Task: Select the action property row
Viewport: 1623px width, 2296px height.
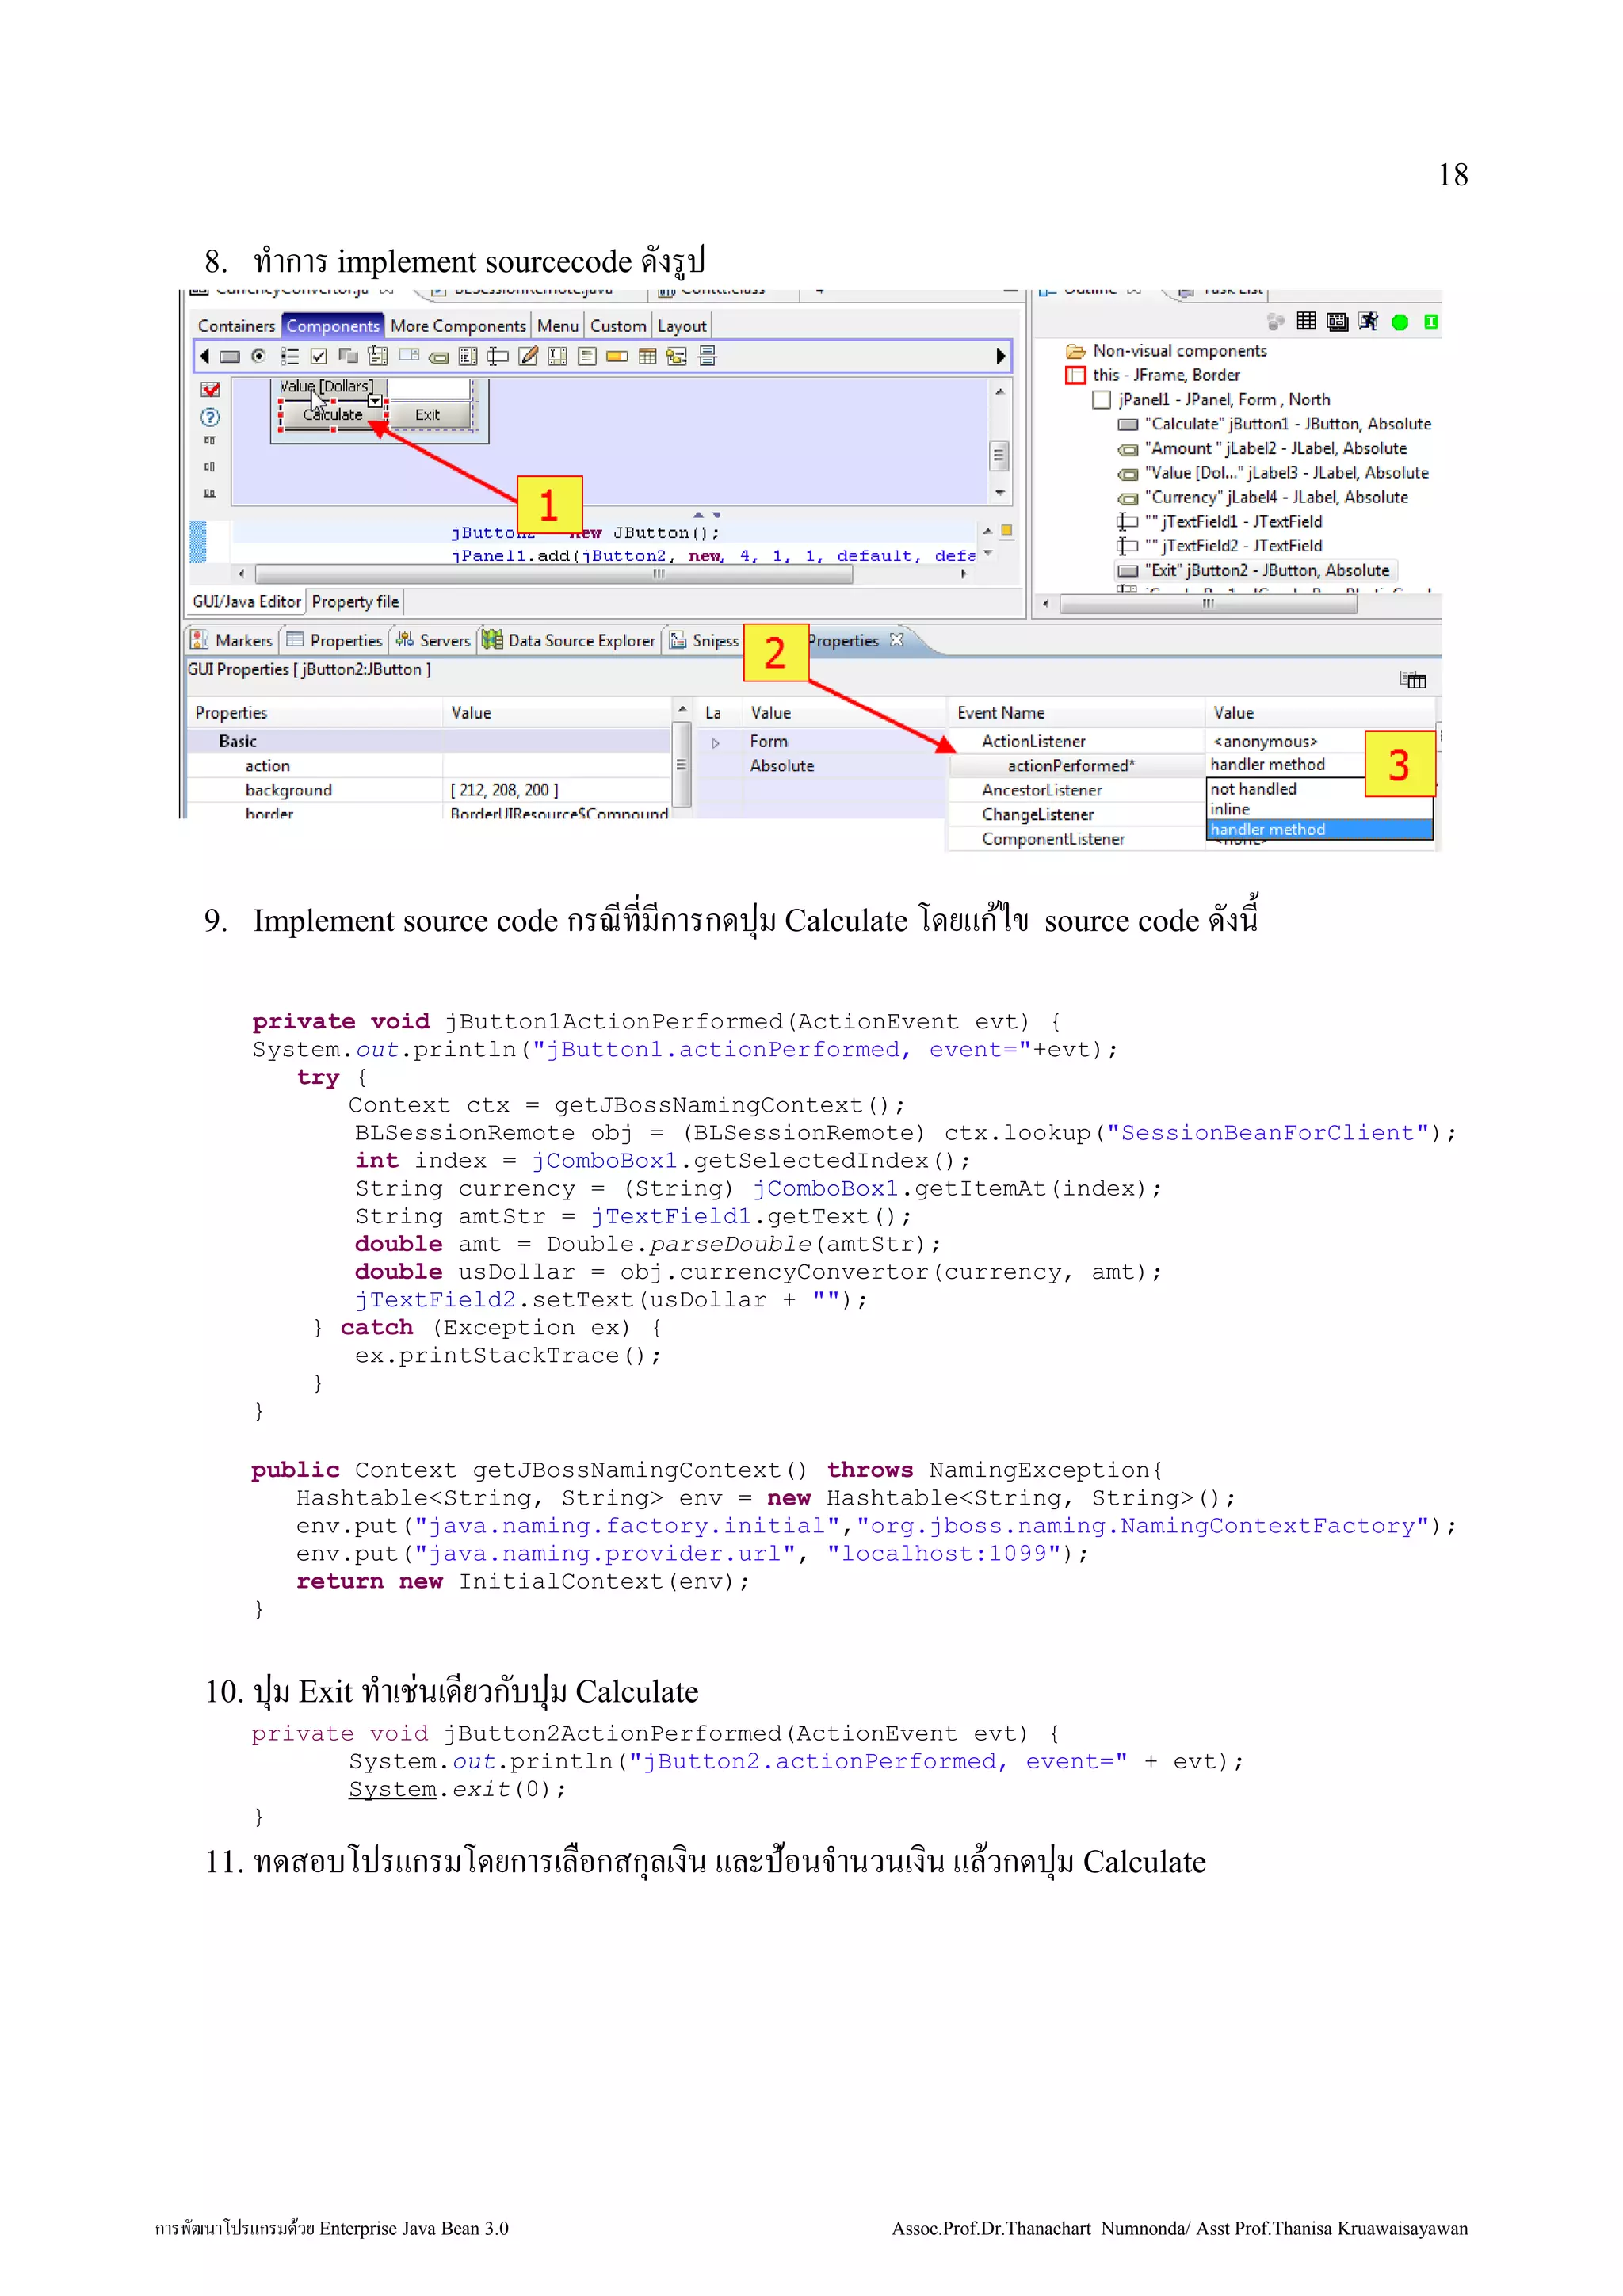Action: pos(429,766)
